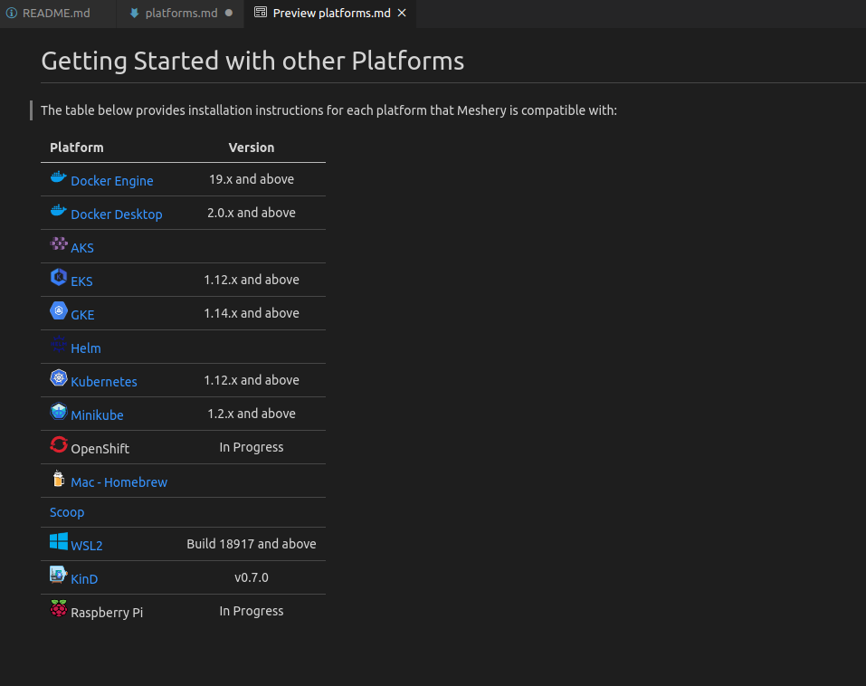This screenshot has height=686, width=866.
Task: Follow the EKS link
Action: [81, 281]
